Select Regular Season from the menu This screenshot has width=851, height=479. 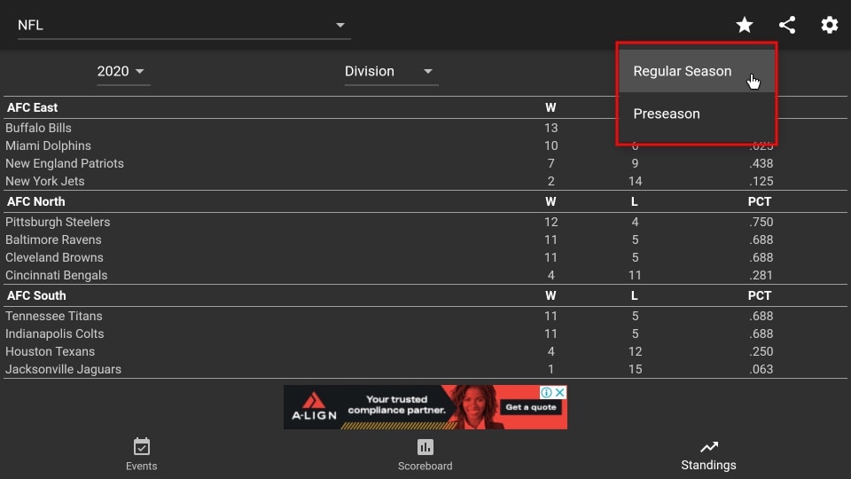click(x=683, y=71)
